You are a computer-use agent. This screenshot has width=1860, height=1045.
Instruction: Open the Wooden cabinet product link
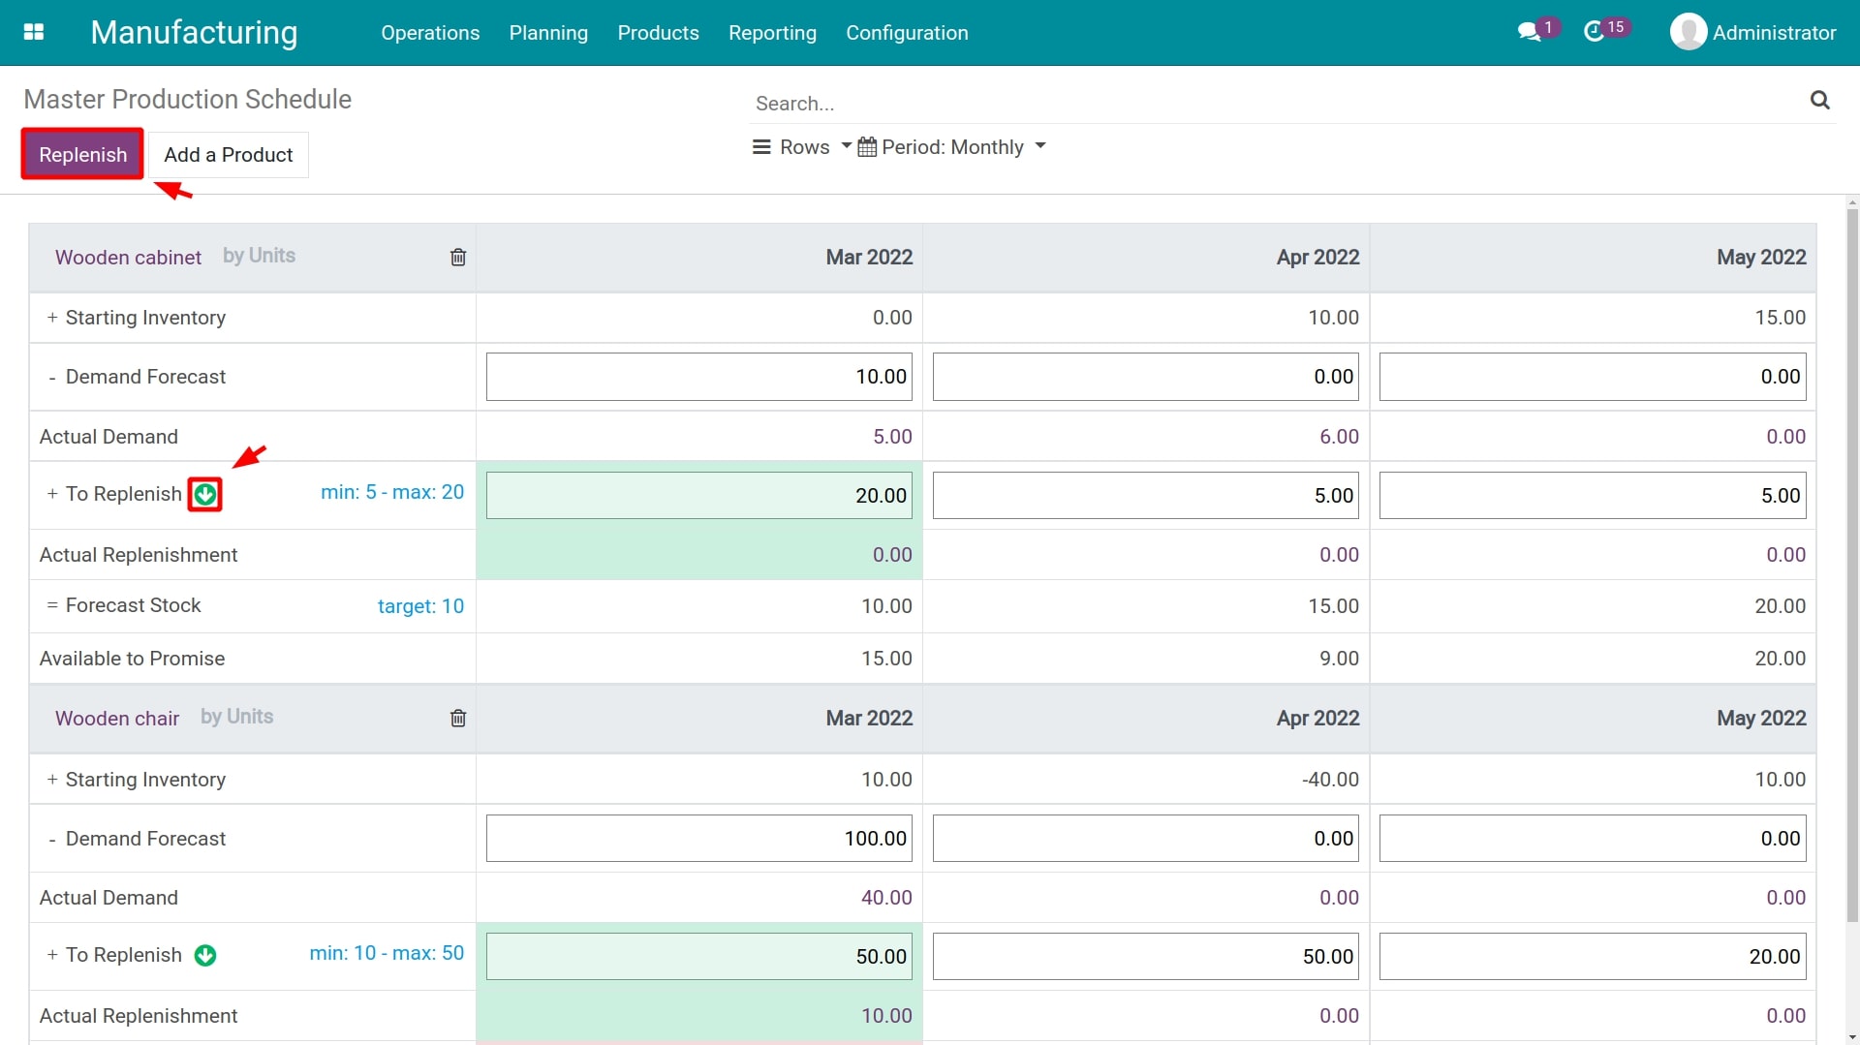coord(128,258)
